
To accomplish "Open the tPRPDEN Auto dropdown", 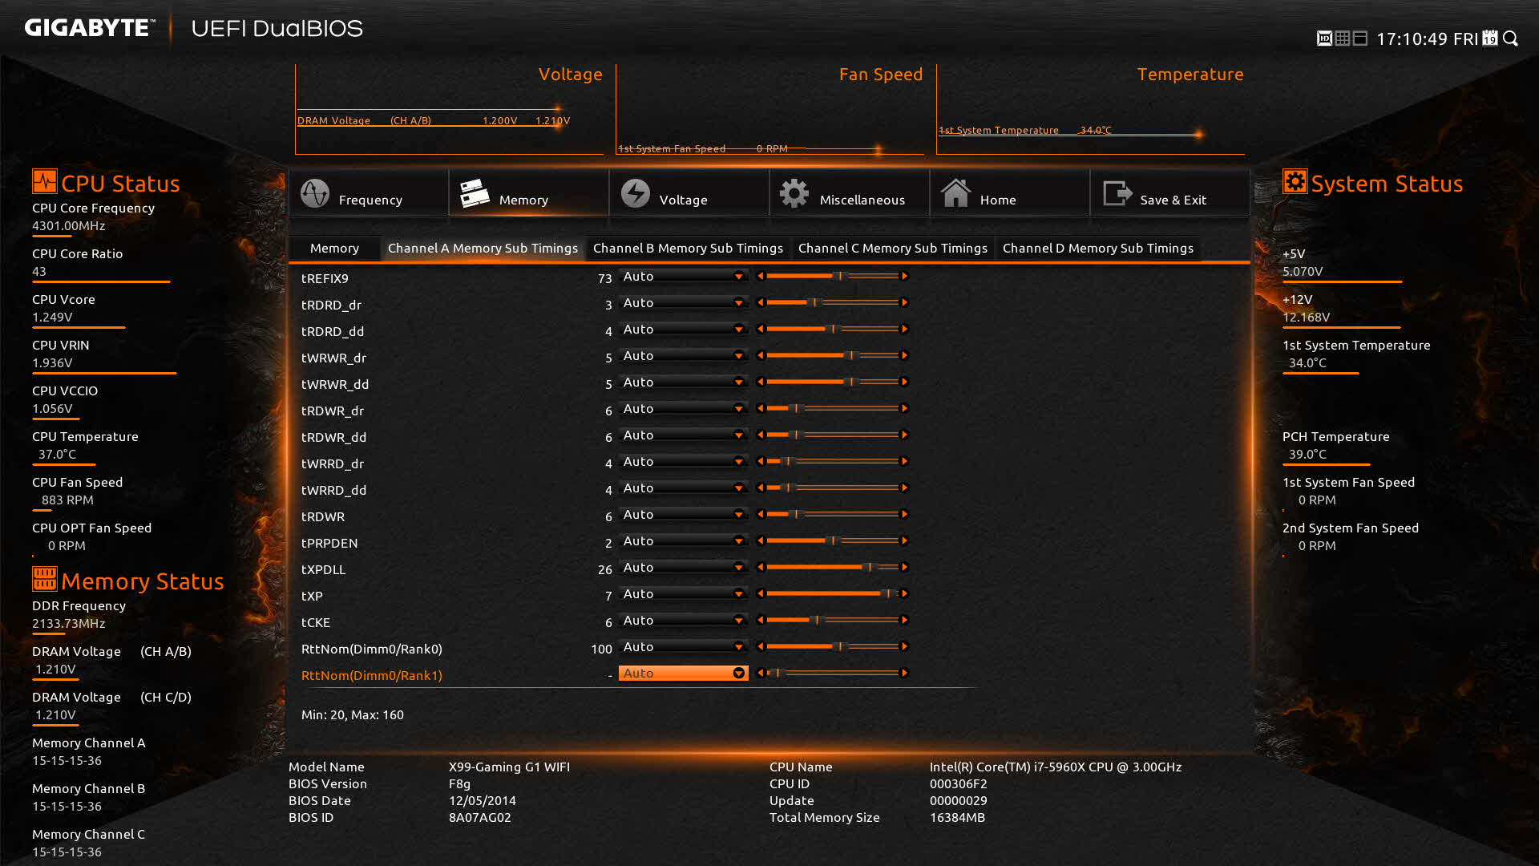I will (683, 540).
